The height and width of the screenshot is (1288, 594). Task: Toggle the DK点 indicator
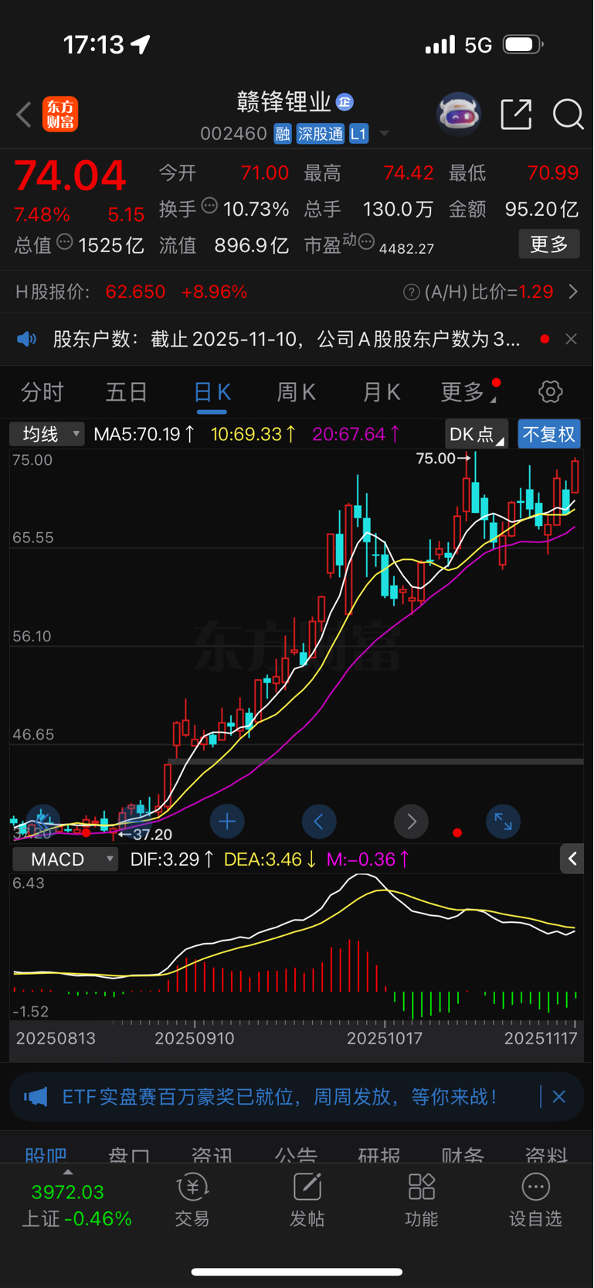[477, 434]
